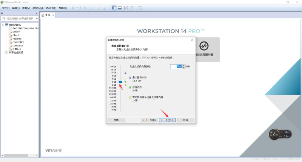Click library horizontal scrollbar right arrow
The image size is (302, 162).
(37, 156)
